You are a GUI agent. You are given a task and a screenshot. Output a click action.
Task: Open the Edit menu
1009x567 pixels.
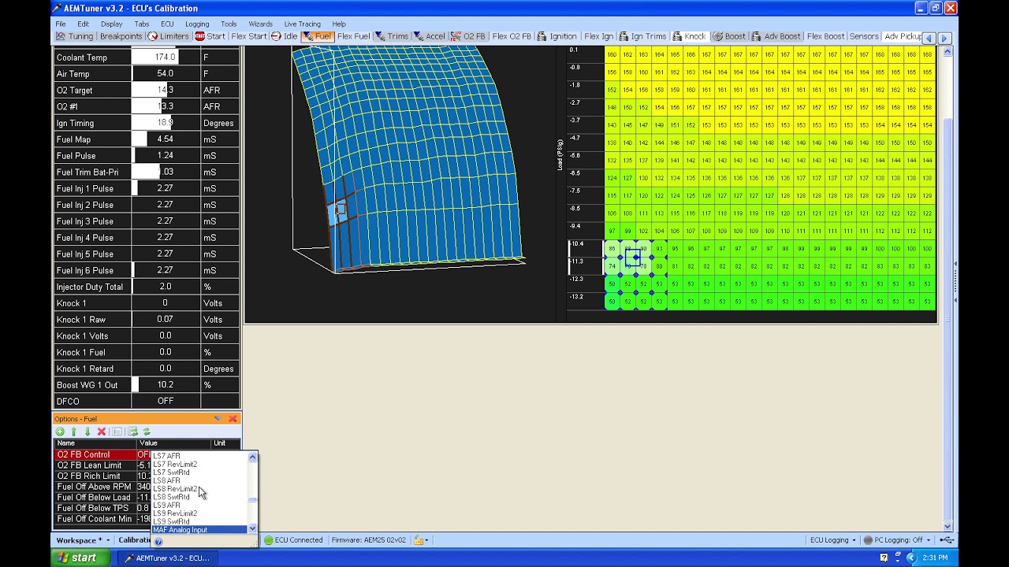(83, 24)
